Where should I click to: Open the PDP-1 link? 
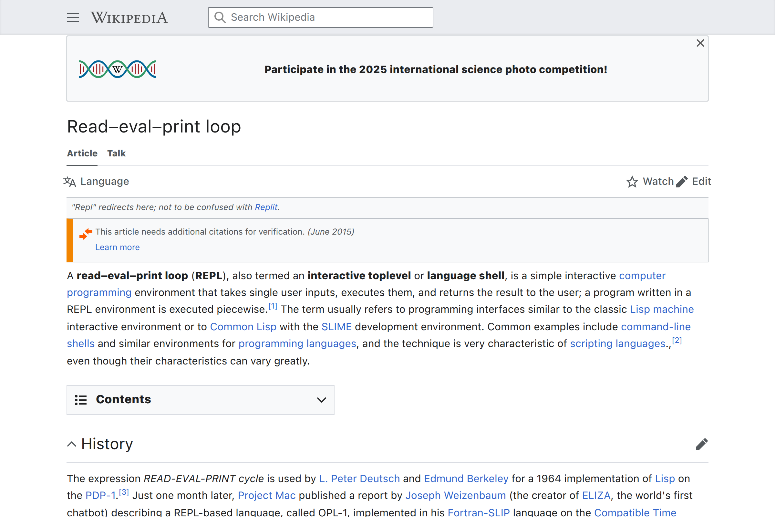(x=100, y=496)
